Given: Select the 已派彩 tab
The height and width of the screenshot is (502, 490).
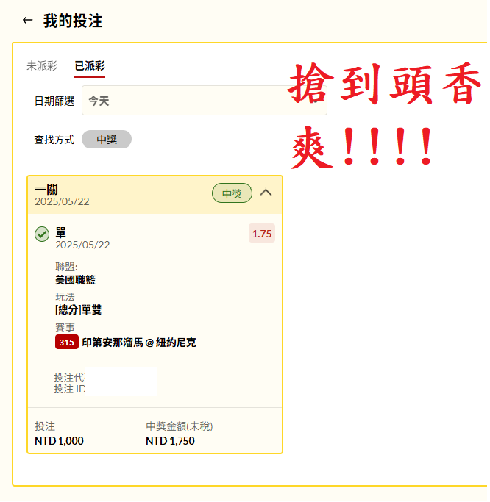Looking at the screenshot, I should coord(90,66).
